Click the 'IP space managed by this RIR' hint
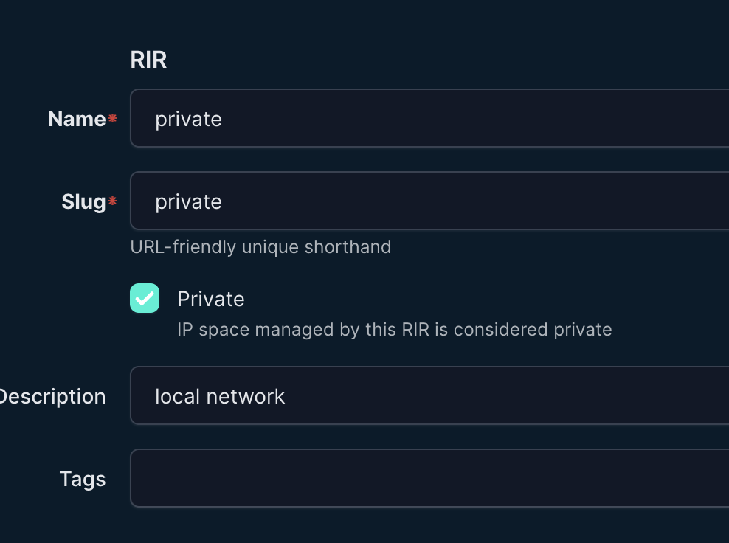 (x=394, y=329)
